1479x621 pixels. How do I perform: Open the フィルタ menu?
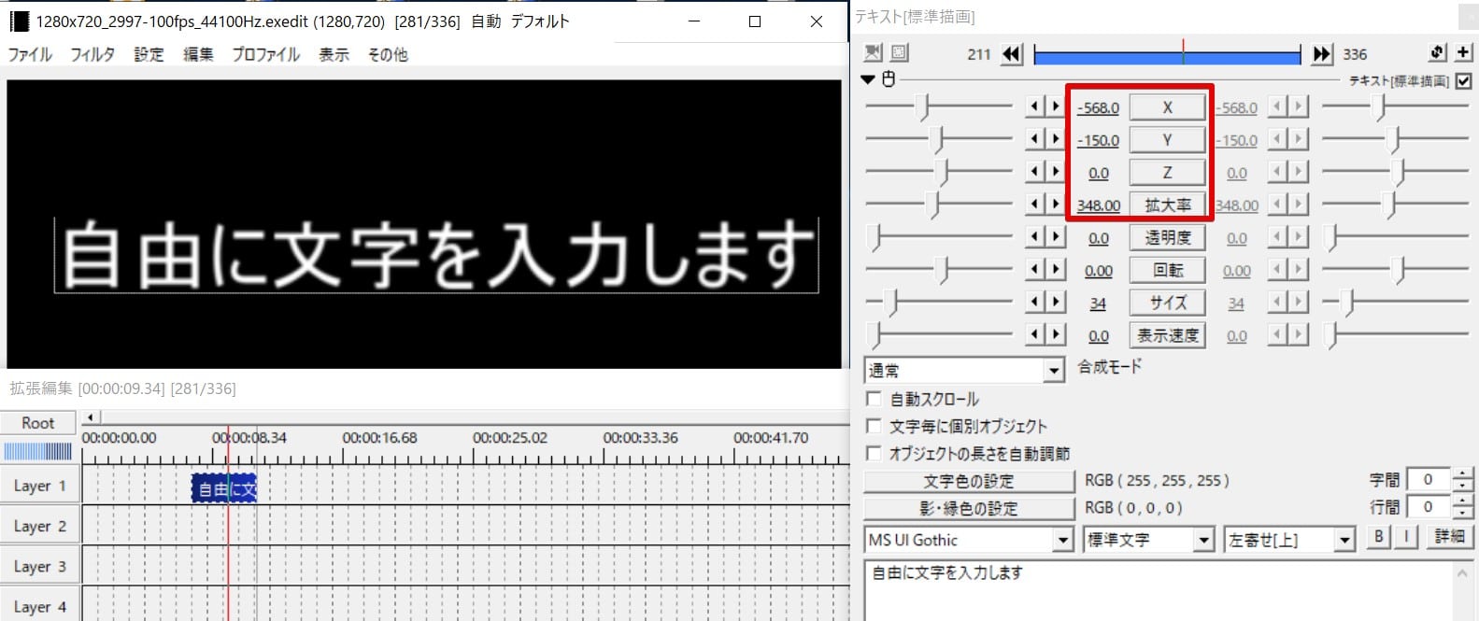point(92,54)
